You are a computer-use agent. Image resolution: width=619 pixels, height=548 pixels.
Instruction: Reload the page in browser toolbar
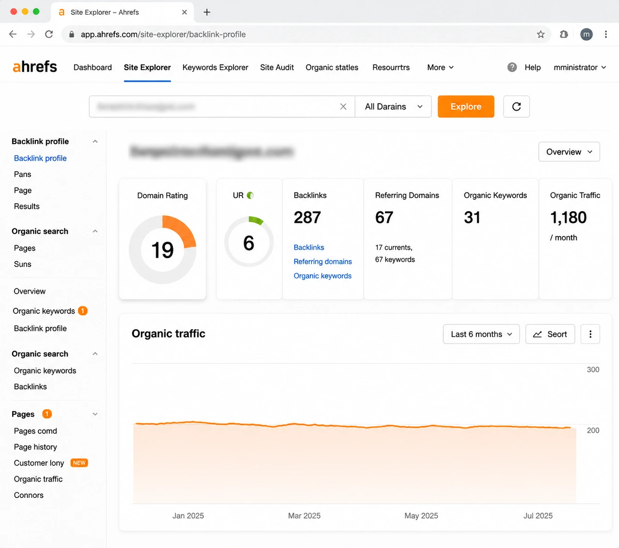tap(49, 34)
